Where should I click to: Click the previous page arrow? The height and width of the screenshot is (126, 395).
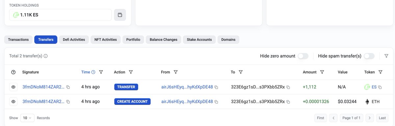click(333, 118)
